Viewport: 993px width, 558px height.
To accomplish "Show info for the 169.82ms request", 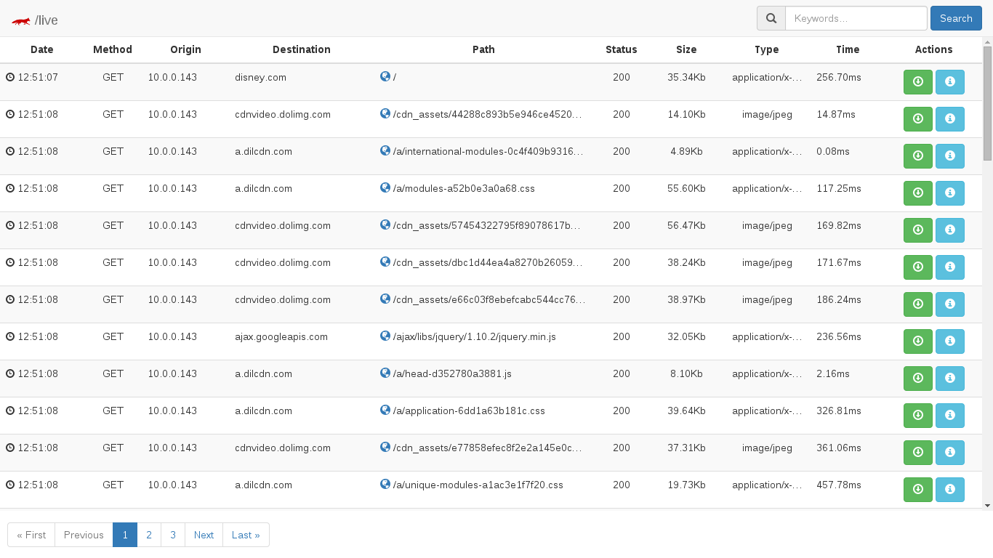I will (950, 230).
